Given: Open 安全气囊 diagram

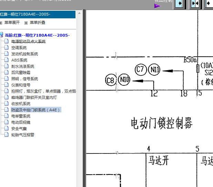Looking at the screenshot, I should coord(19,129).
